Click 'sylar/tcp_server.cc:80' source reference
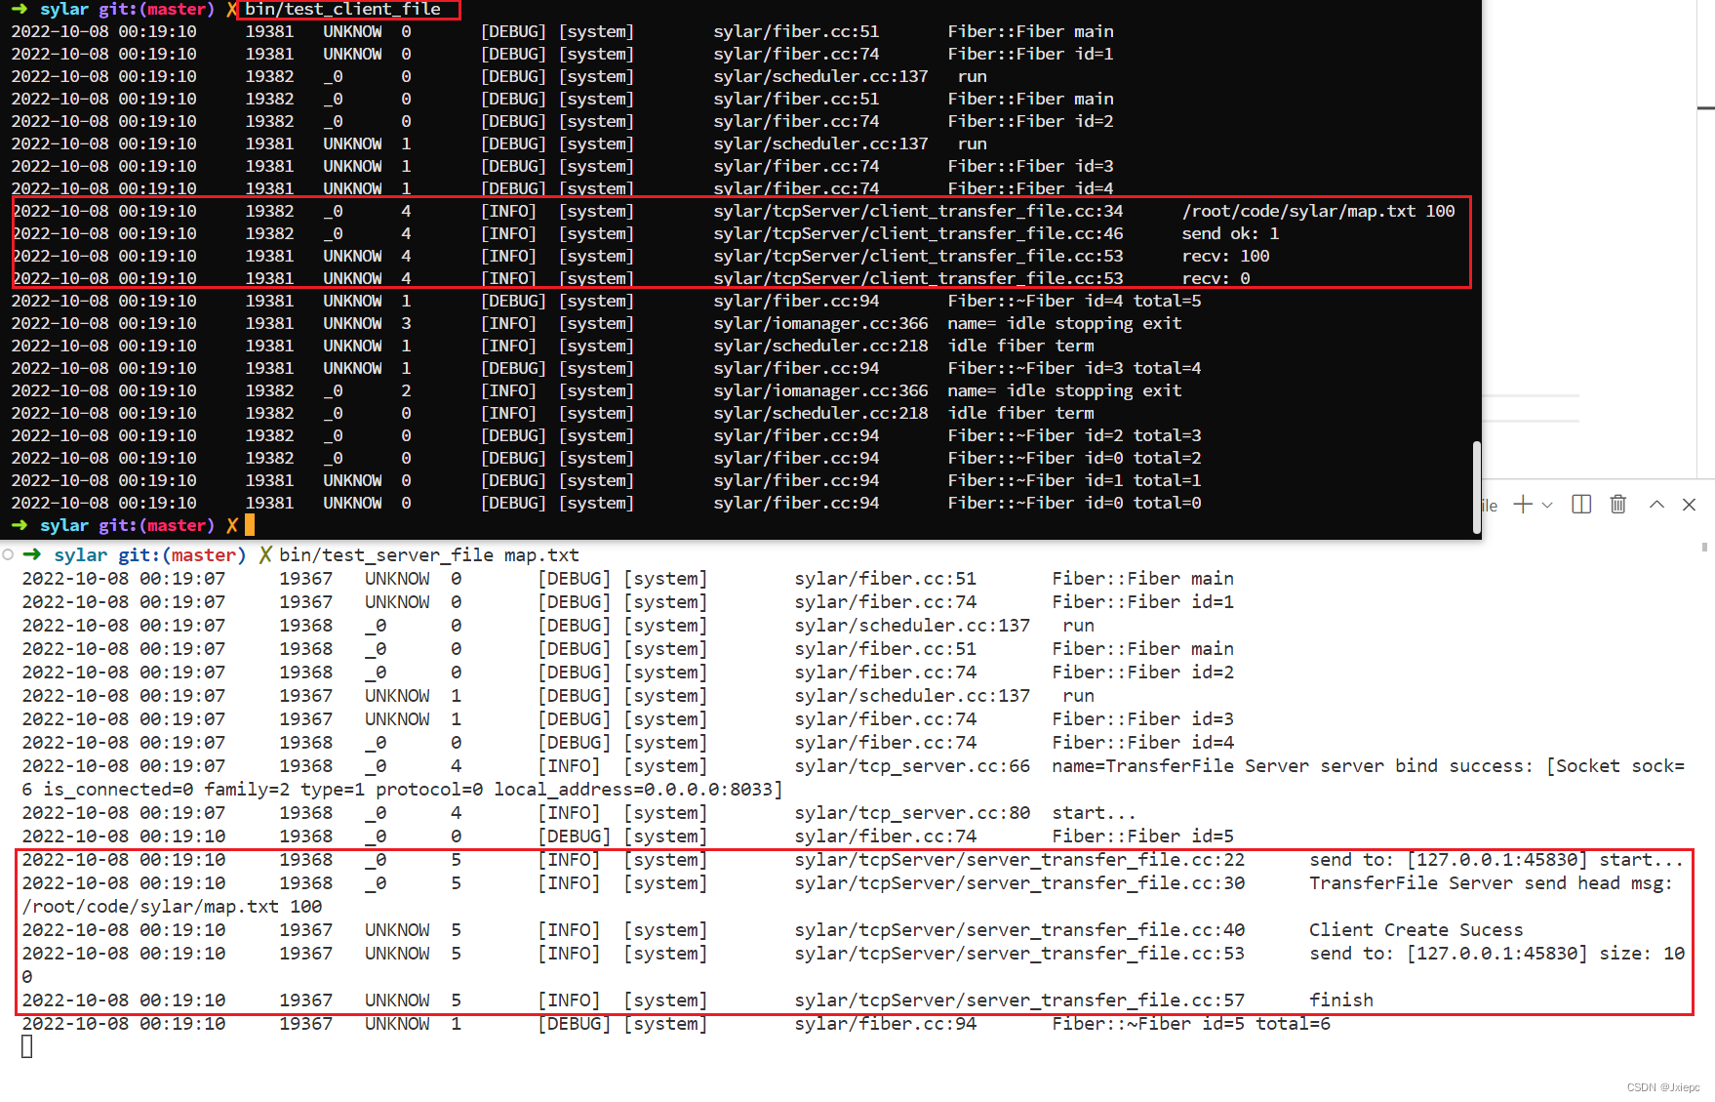Viewport: 1715px width, 1102px height. pyautogui.click(x=912, y=813)
